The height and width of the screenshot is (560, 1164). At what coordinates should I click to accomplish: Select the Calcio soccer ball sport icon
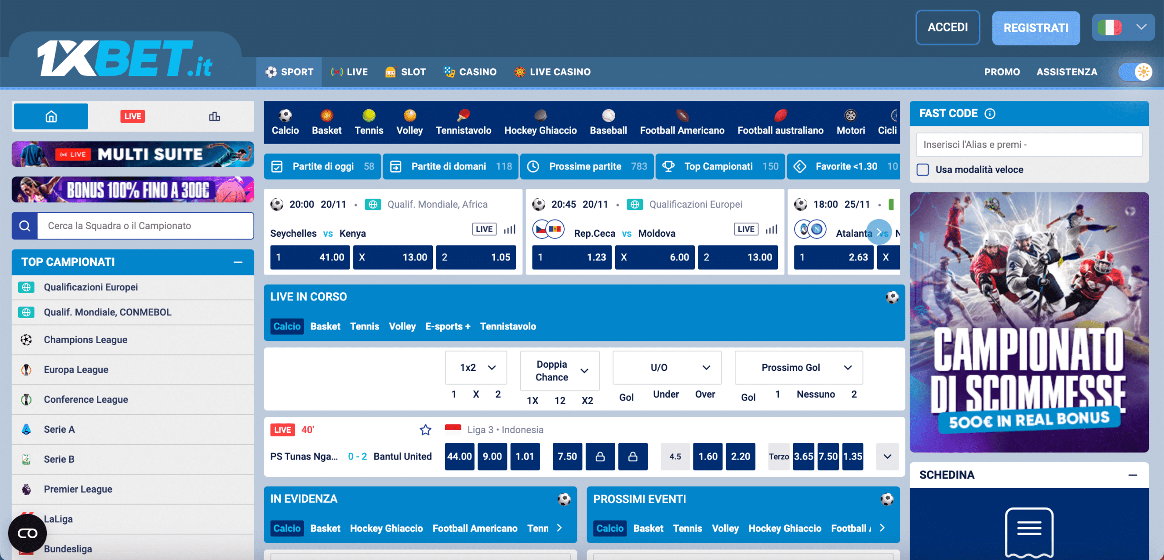[285, 115]
